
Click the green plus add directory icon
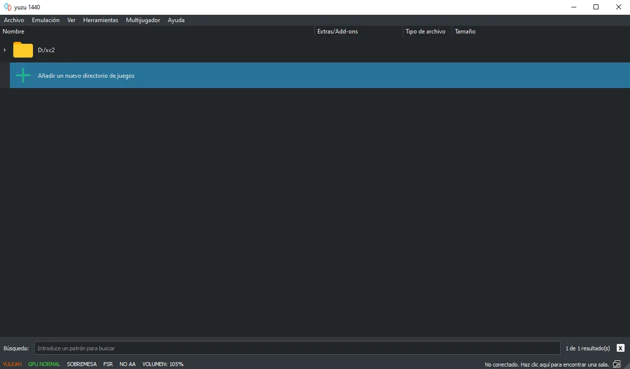tap(23, 75)
